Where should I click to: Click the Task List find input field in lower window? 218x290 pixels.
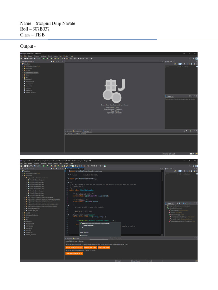pyautogui.click(x=171, y=174)
